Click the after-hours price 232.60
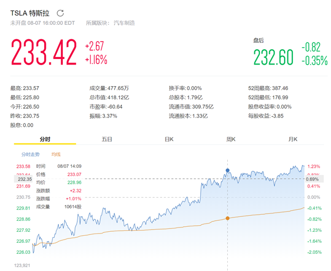 tap(274, 57)
